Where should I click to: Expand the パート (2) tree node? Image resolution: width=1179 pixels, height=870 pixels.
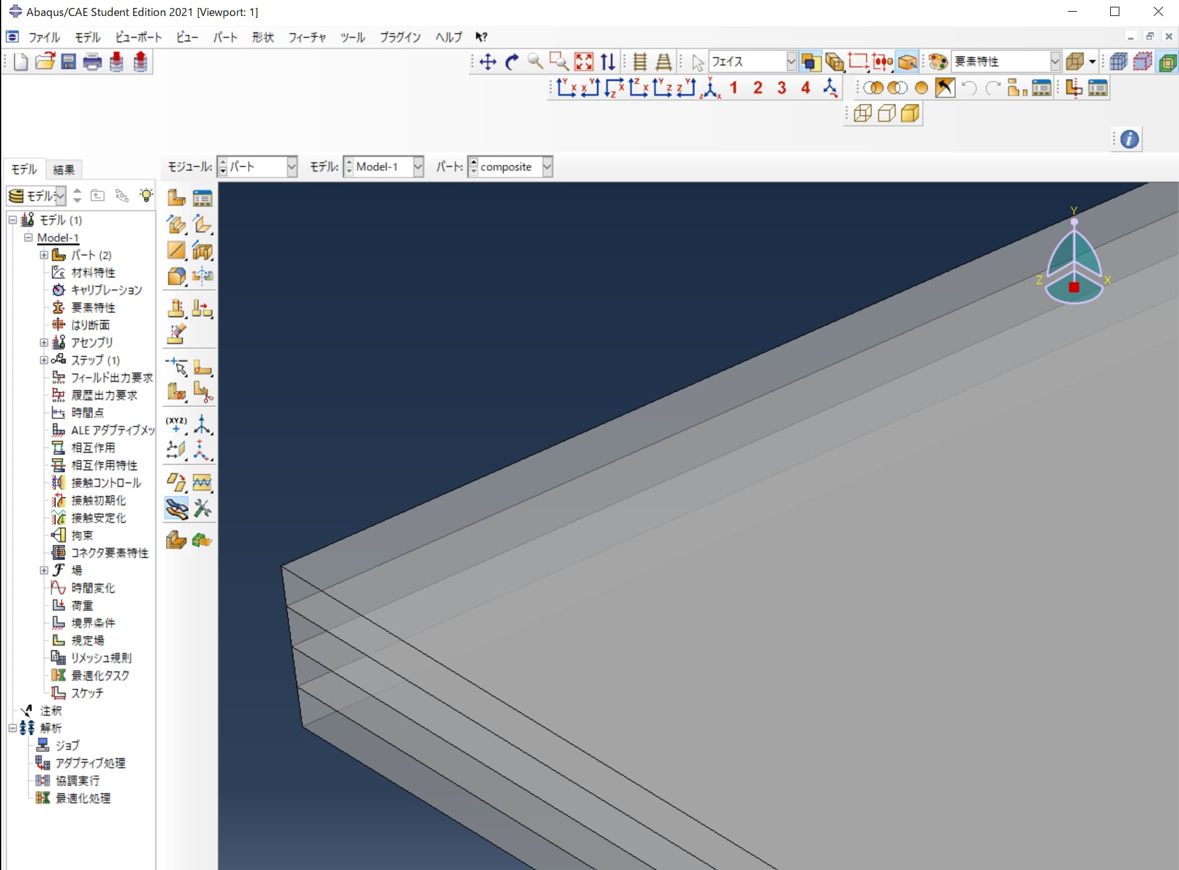tap(44, 255)
